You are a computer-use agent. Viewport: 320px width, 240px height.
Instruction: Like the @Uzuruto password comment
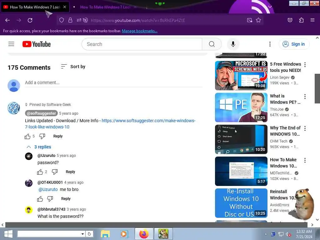click(x=40, y=172)
